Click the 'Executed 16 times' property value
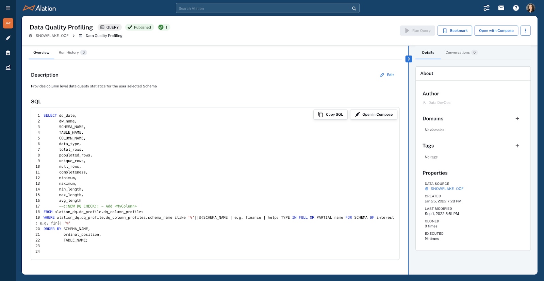This screenshot has height=281, width=544. [x=432, y=239]
